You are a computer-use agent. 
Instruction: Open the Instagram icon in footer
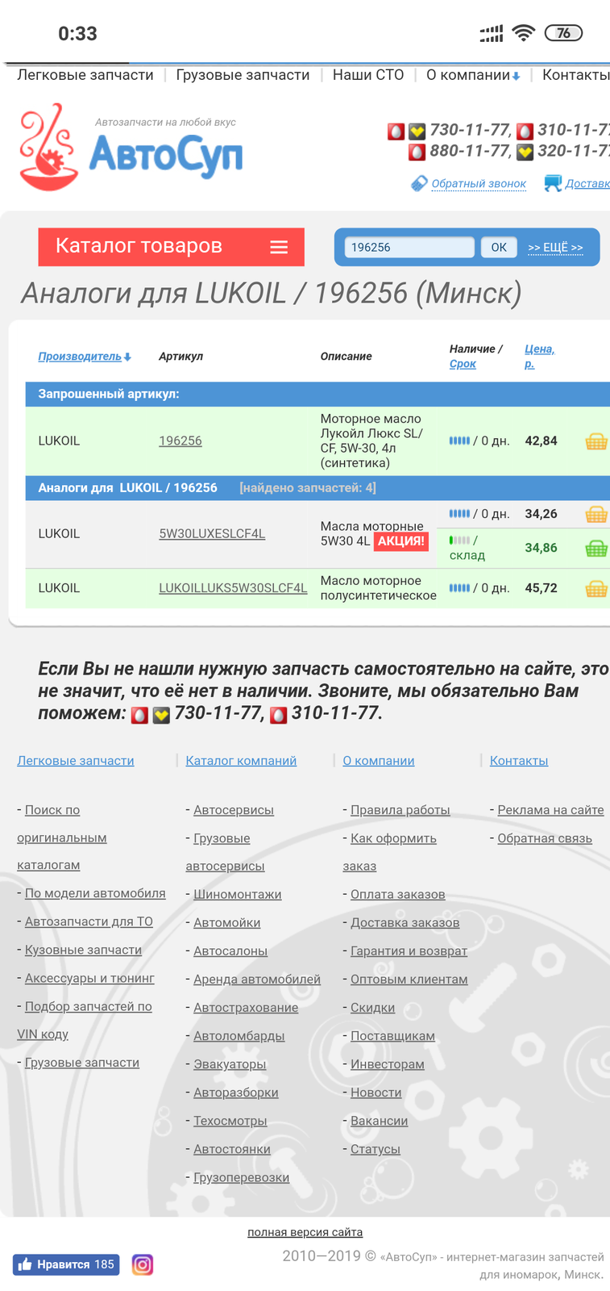[x=143, y=1264]
